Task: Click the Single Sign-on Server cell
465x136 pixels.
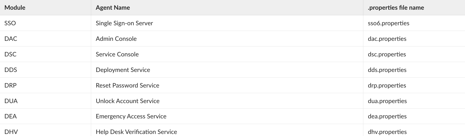Action: [124, 23]
